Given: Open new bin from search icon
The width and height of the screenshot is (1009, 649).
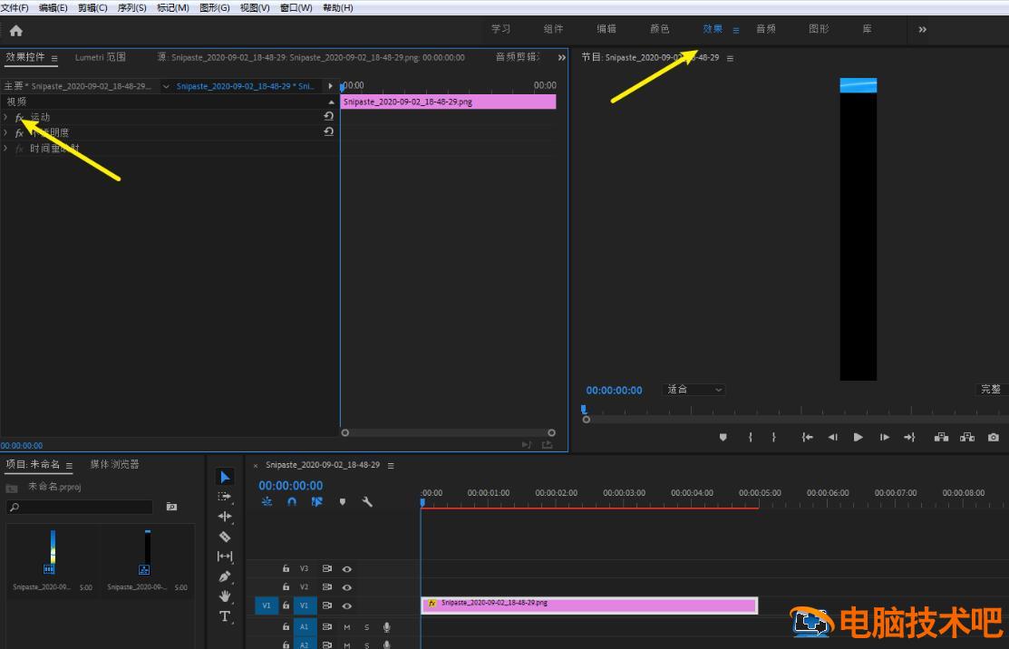Looking at the screenshot, I should pyautogui.click(x=171, y=507).
